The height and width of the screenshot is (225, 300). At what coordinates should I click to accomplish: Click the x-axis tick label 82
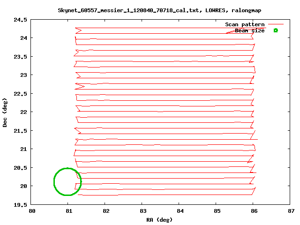106,211
